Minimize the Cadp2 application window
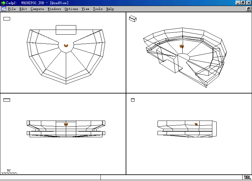The width and height of the screenshot is (252, 181). click(238, 3)
